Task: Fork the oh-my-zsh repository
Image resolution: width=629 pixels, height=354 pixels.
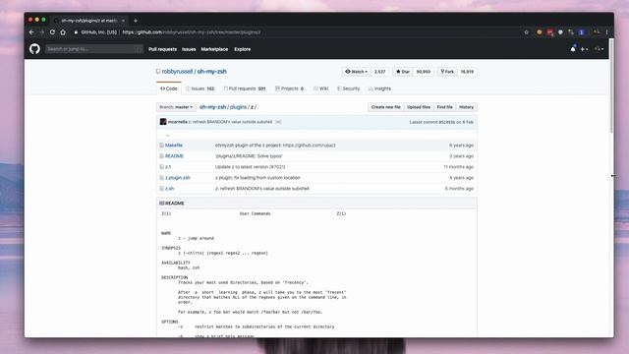Action: 447,72
